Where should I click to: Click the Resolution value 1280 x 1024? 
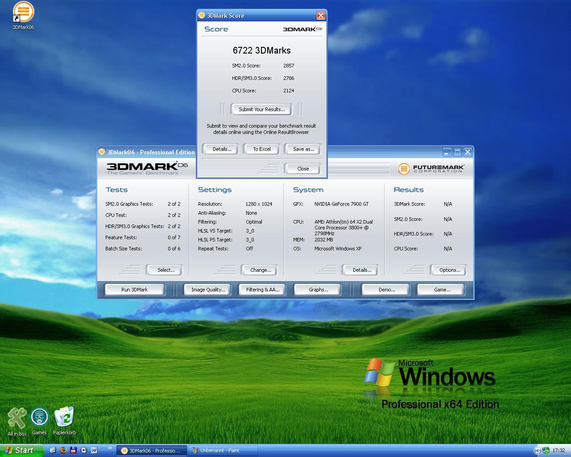point(259,204)
